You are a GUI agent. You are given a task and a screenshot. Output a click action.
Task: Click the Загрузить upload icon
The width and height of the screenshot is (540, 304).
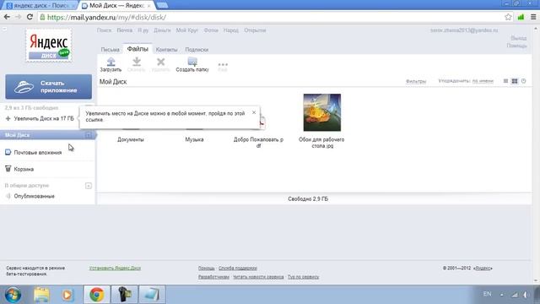click(111, 62)
